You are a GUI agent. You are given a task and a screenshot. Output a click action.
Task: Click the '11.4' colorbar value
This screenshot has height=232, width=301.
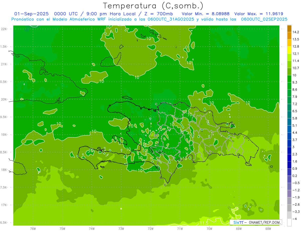pos(295,61)
